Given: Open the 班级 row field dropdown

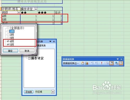Looking at the screenshot, I should tap(19, 12).
